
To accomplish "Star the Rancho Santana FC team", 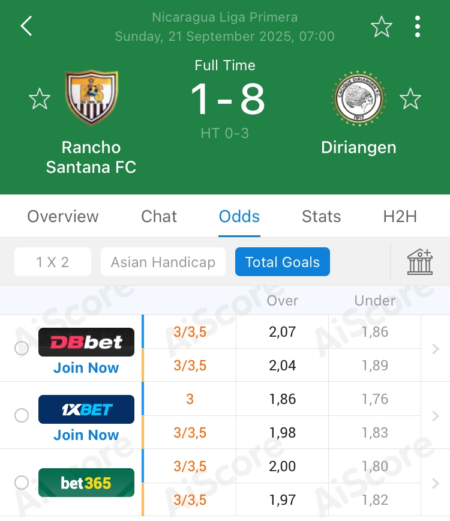I will pyautogui.click(x=40, y=98).
